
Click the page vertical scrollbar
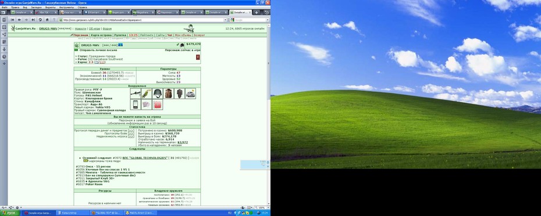pyautogui.click(x=268, y=114)
